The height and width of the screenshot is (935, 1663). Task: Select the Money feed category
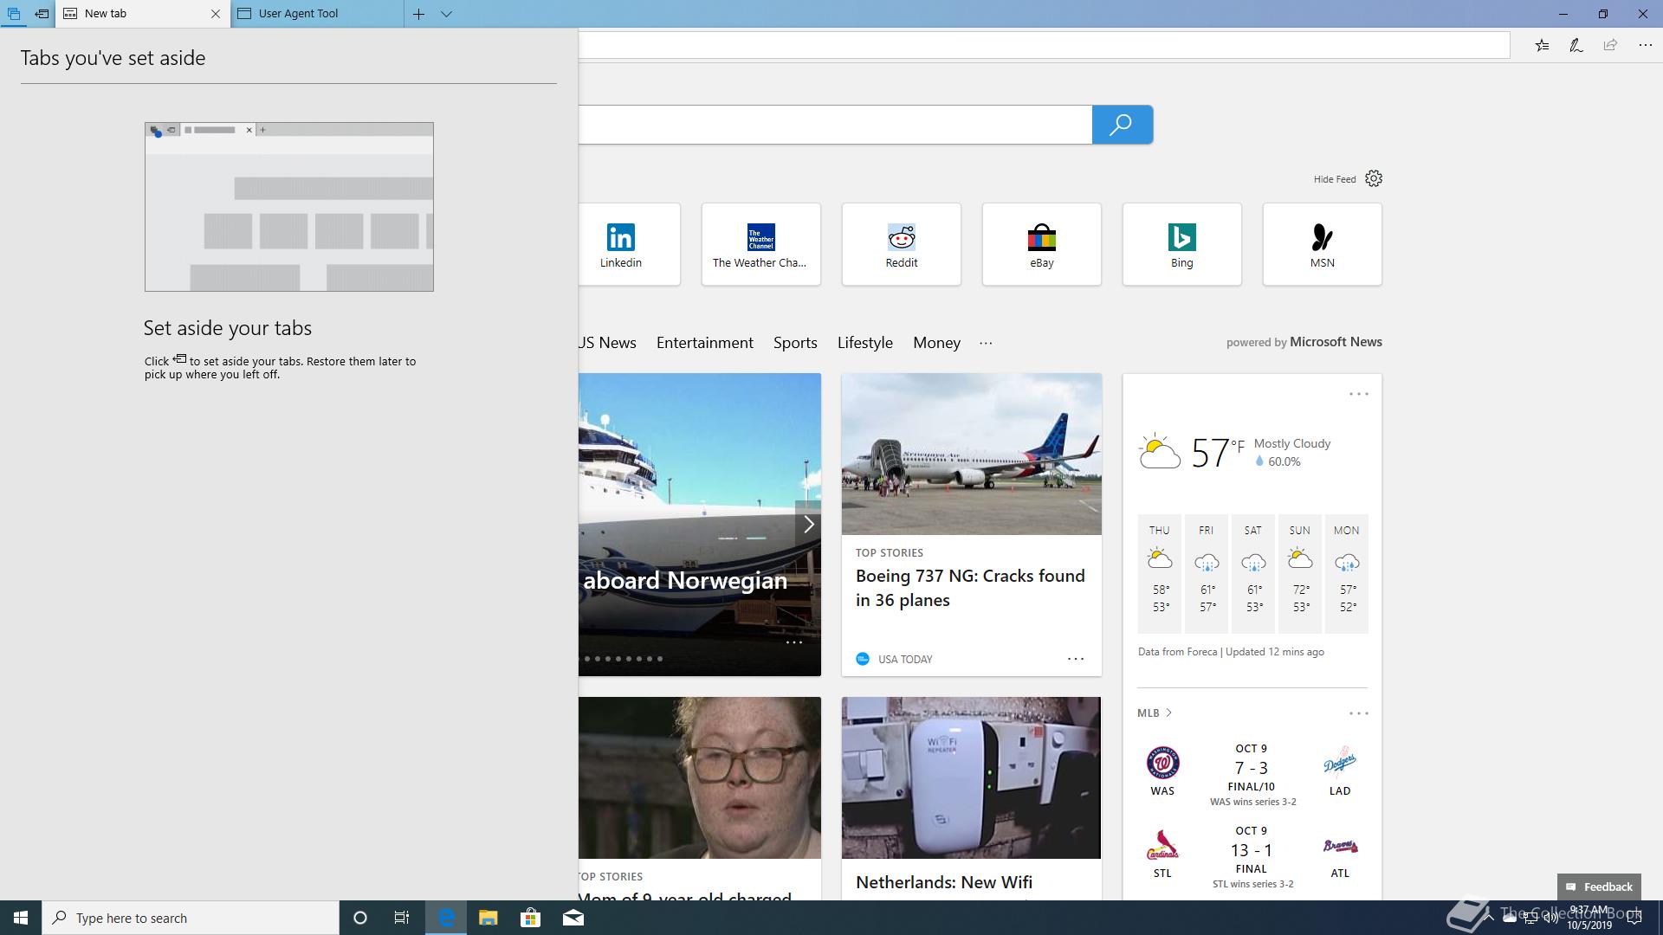pos(936,343)
